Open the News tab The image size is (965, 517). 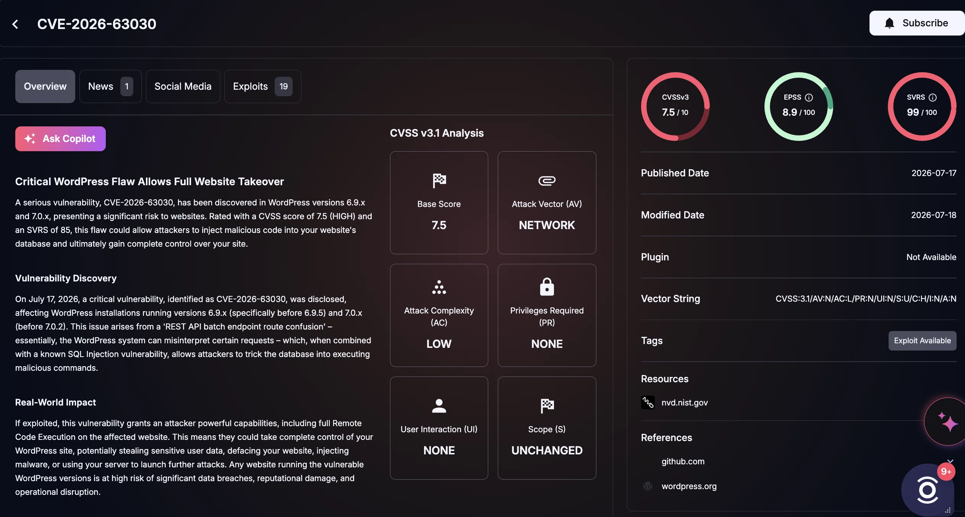click(110, 86)
